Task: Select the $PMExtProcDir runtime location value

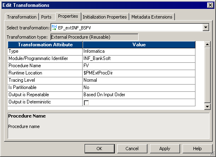Action: coord(139,73)
